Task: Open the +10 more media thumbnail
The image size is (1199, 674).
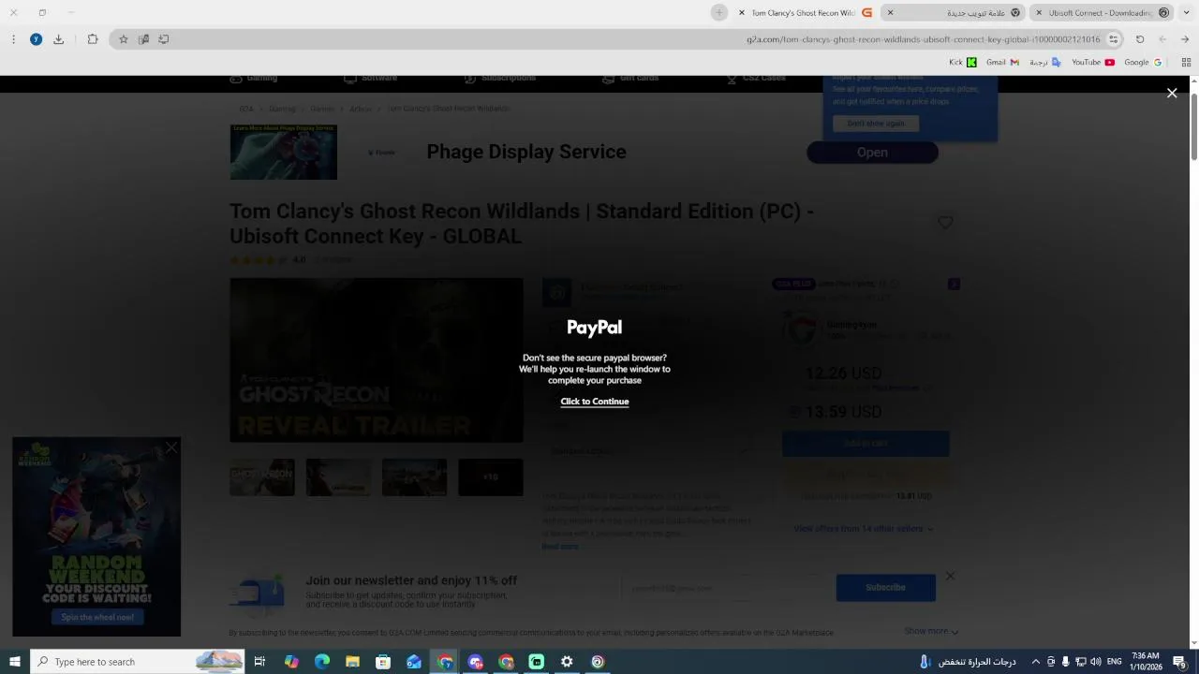Action: (x=490, y=477)
